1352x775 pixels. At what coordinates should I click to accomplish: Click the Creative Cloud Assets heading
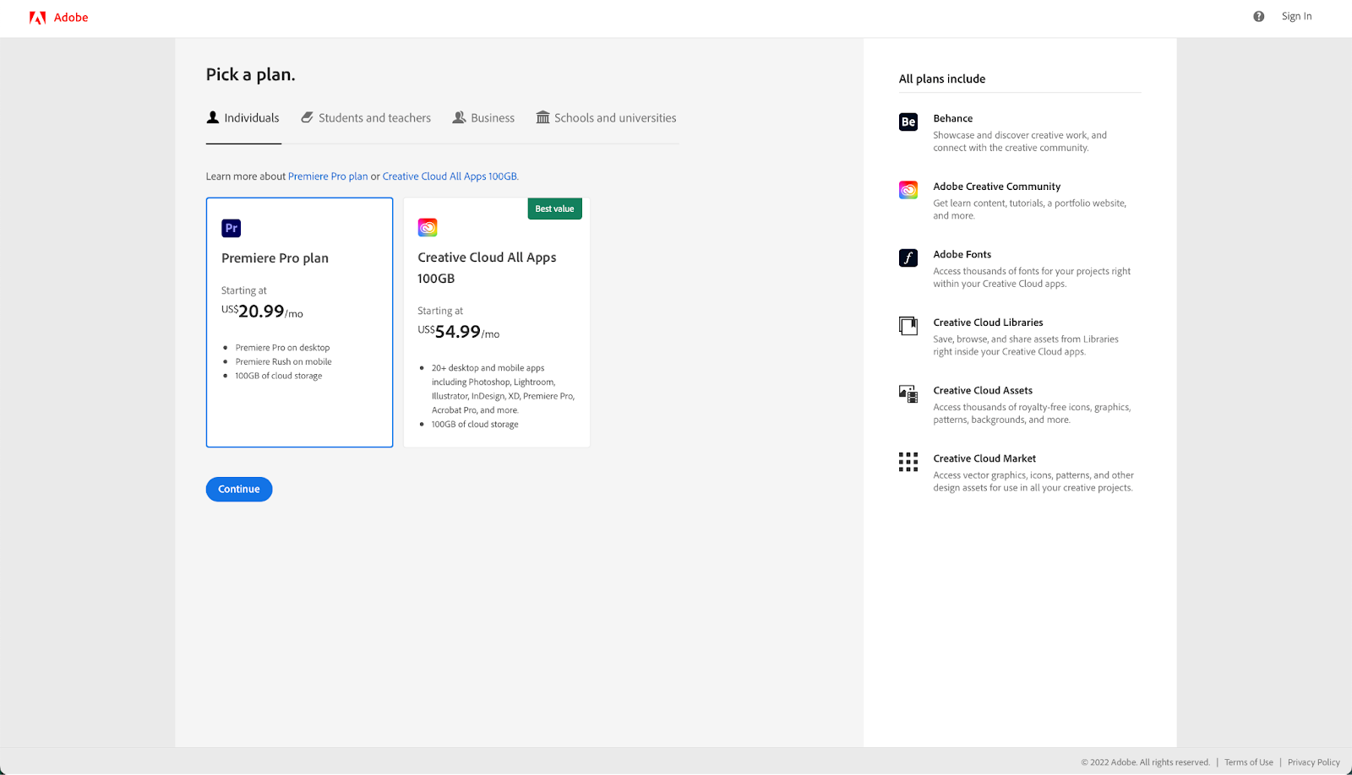click(983, 391)
